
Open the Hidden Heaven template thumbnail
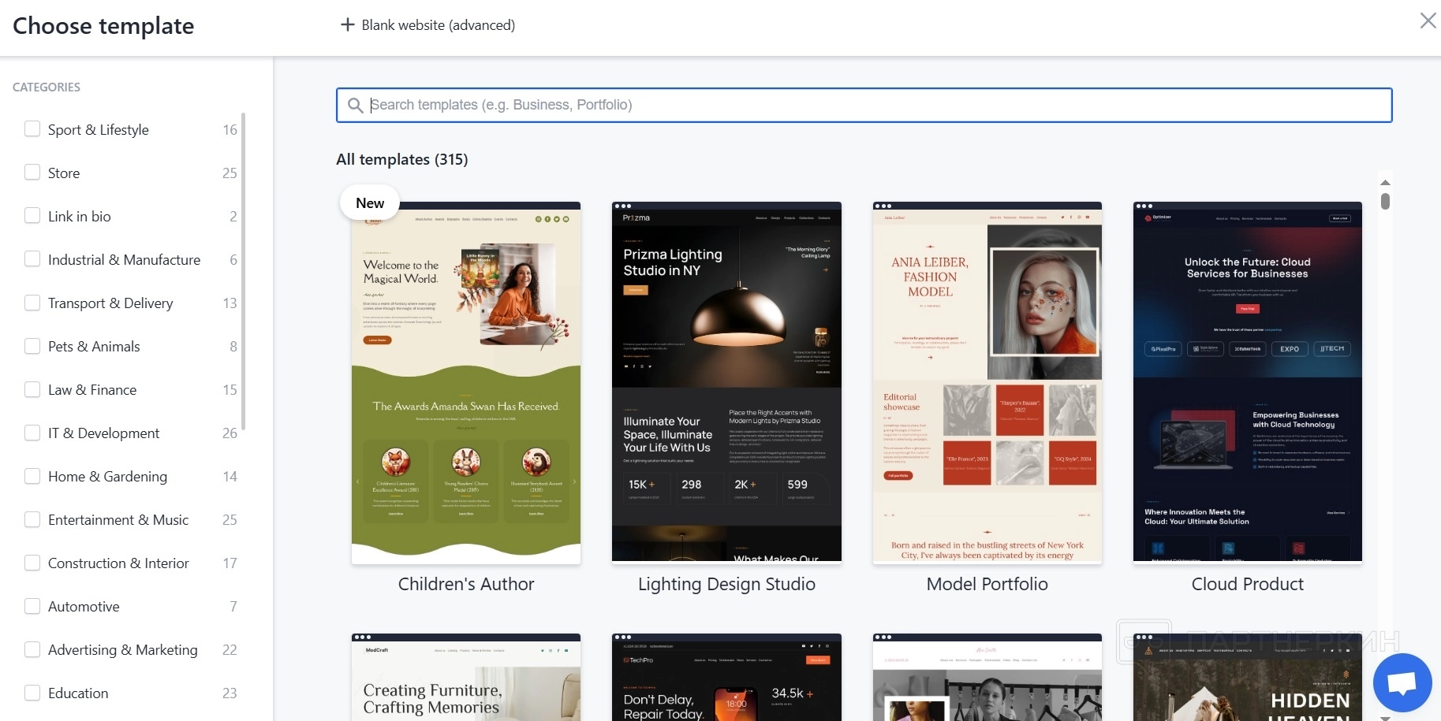(x=1248, y=678)
